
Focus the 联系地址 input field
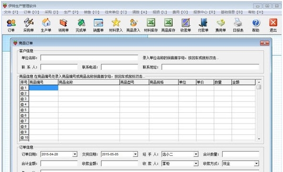pos(210,67)
